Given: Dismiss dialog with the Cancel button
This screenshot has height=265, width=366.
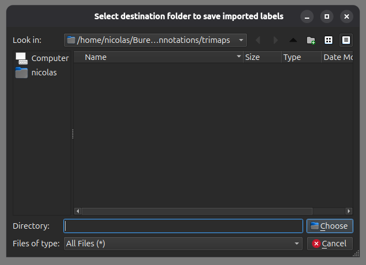Looking at the screenshot, I should (330, 244).
